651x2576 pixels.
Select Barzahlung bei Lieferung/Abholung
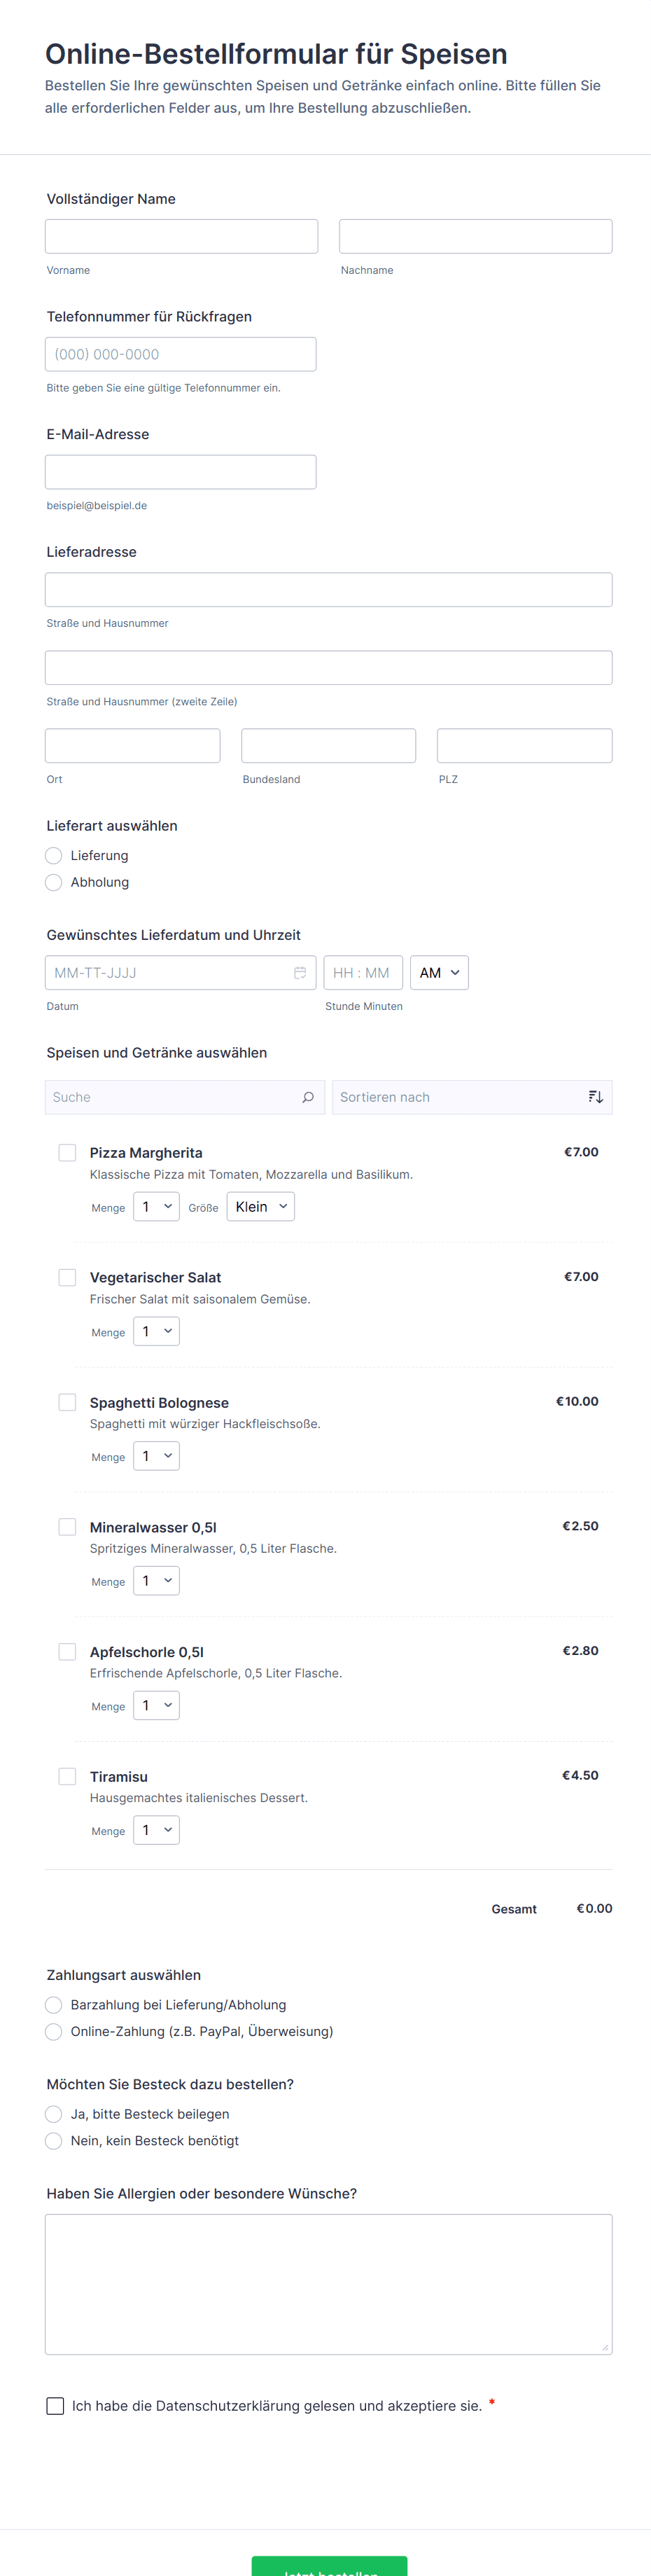click(54, 2005)
